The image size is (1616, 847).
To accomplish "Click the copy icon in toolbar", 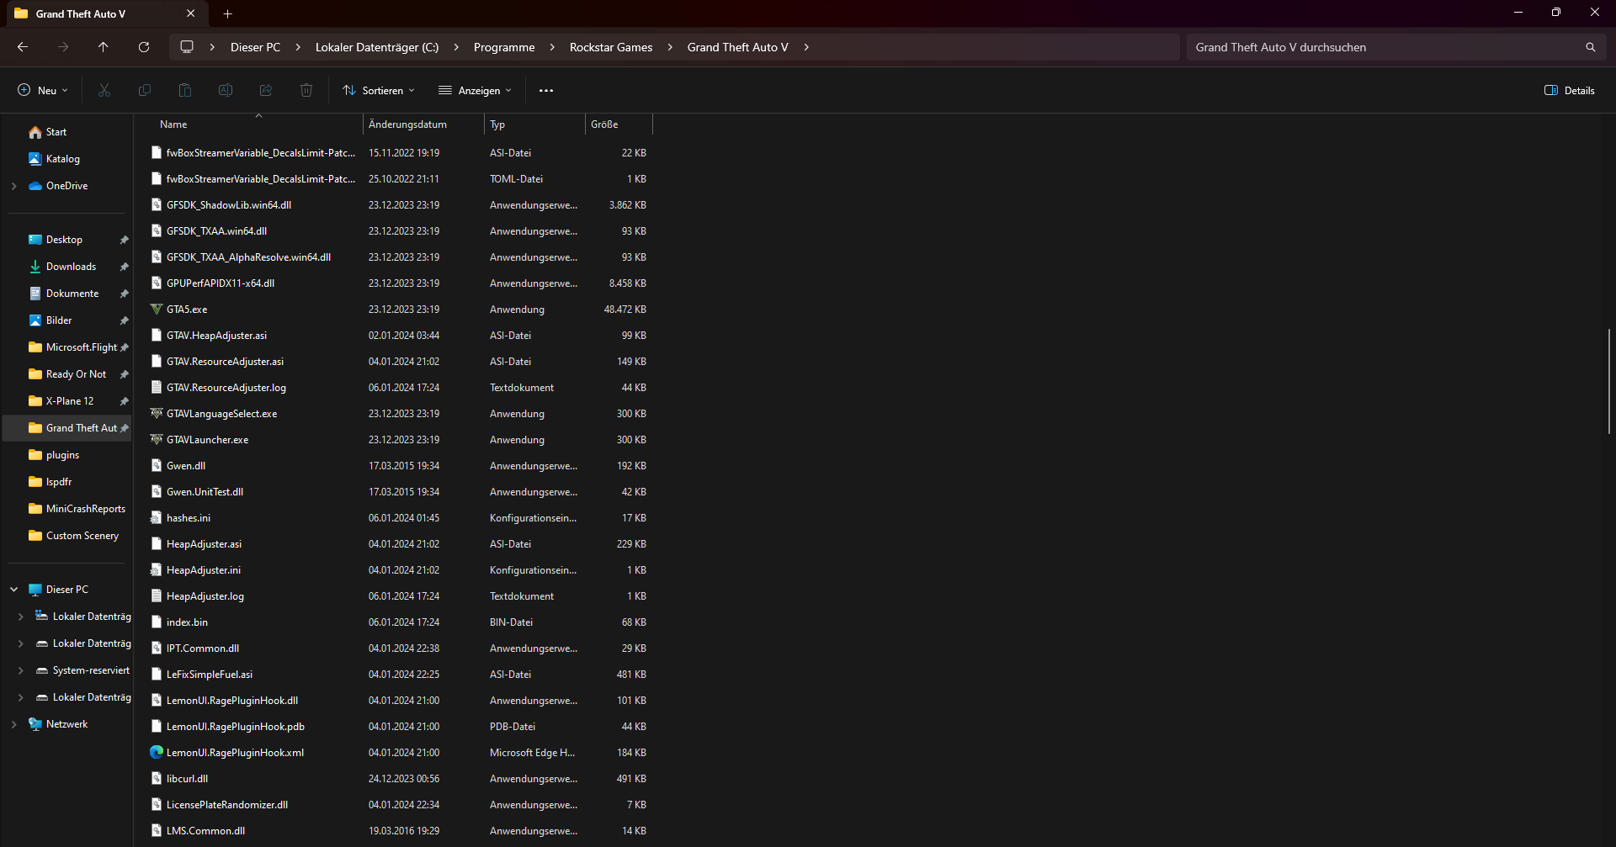I will point(145,90).
